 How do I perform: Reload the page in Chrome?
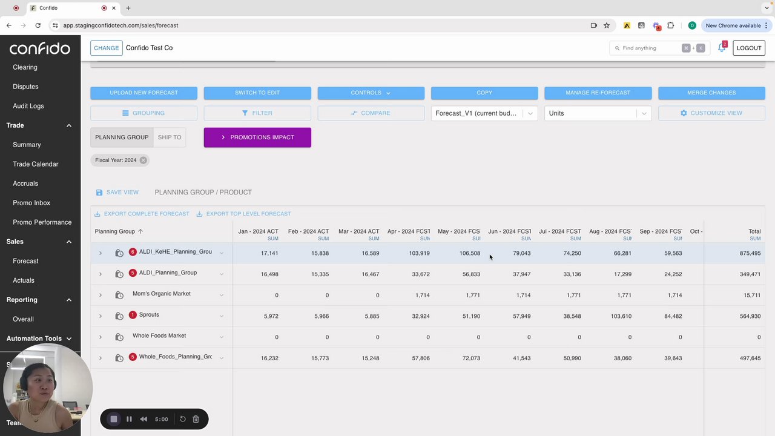[38, 25]
